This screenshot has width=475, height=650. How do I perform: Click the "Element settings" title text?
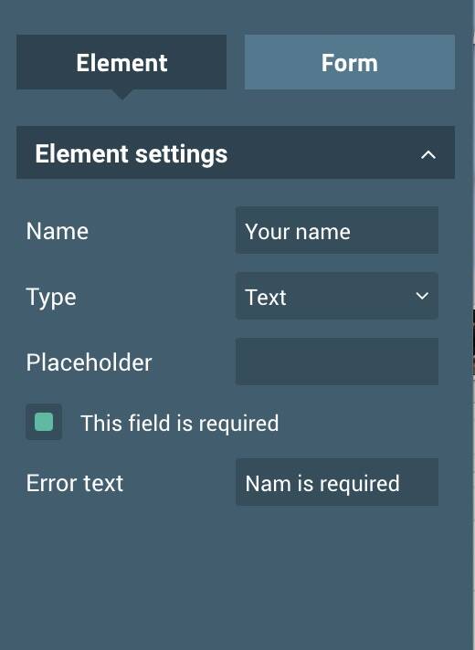point(132,154)
